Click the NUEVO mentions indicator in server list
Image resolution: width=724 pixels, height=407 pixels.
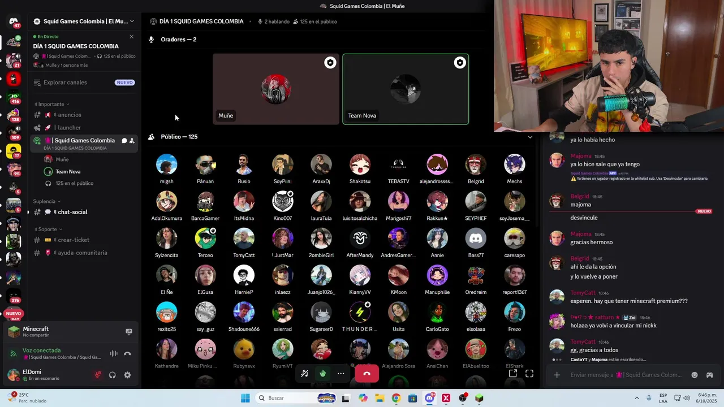click(14, 314)
